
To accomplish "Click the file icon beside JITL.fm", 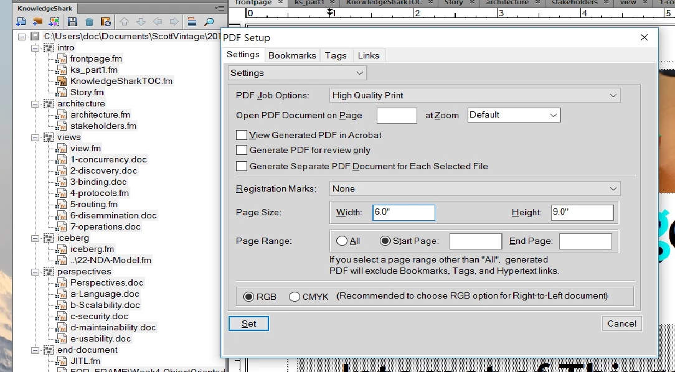I will coord(62,361).
